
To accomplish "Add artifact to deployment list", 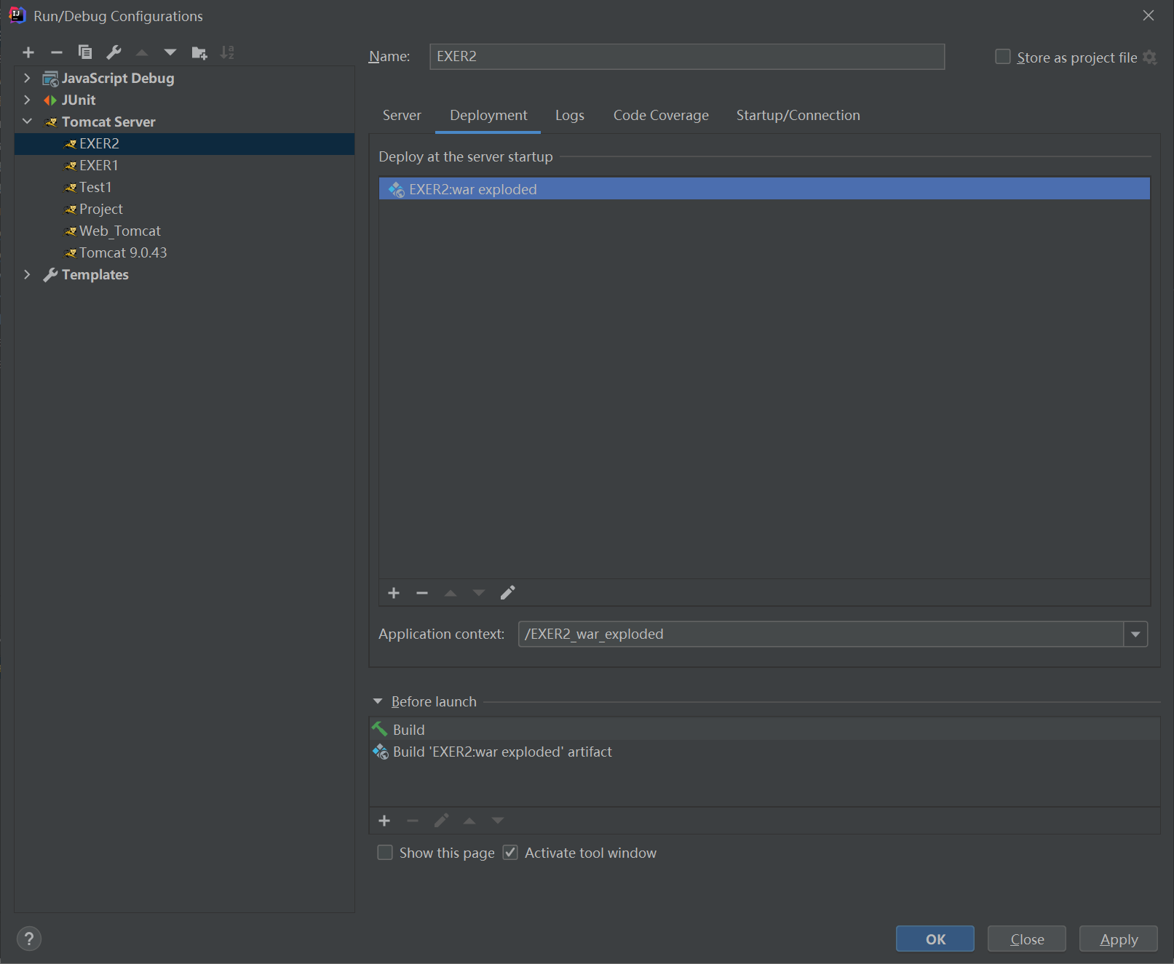I will [394, 593].
